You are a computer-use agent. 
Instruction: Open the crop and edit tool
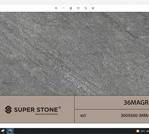point(93,8)
